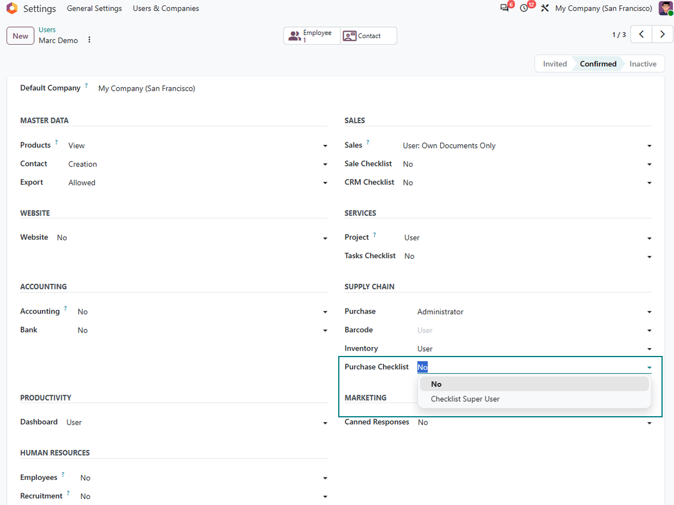The height and width of the screenshot is (505, 674).
Task: Open the Contact smart button
Action: (369, 36)
